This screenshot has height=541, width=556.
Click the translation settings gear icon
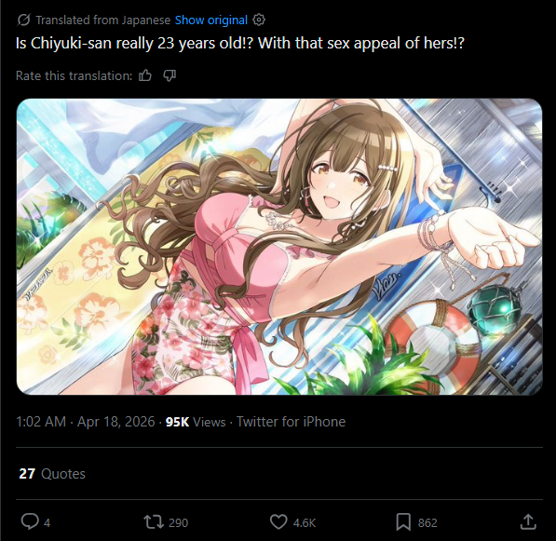point(259,20)
